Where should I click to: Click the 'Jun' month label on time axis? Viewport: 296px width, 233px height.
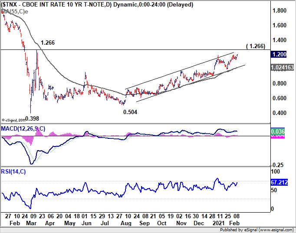86,223
